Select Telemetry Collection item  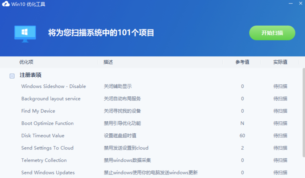(44, 160)
